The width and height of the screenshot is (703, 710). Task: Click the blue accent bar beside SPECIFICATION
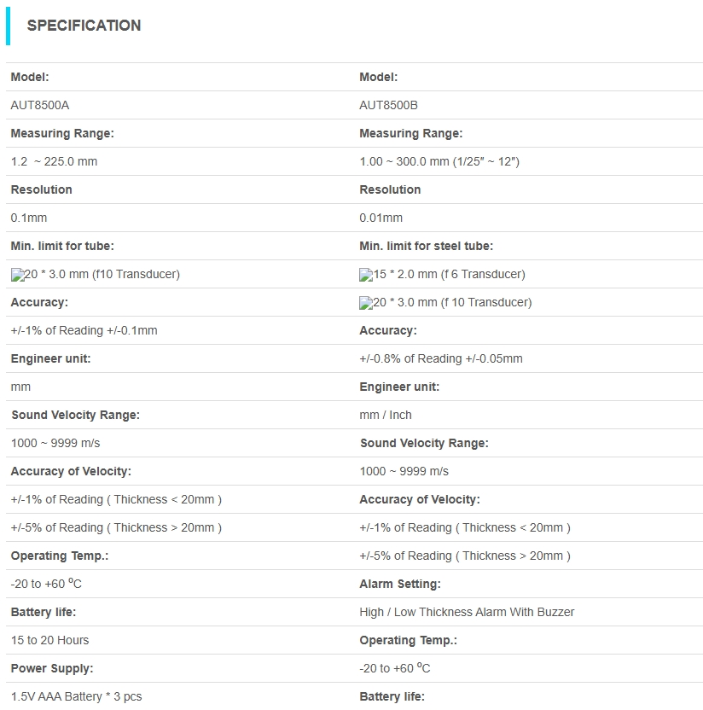pos(9,26)
